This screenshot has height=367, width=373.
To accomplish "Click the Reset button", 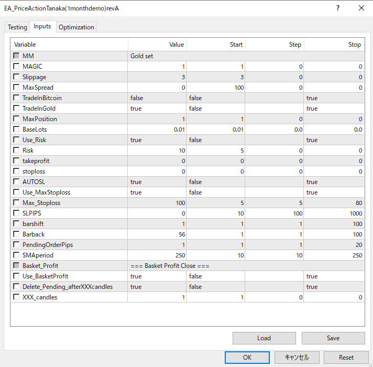I will 346,357.
